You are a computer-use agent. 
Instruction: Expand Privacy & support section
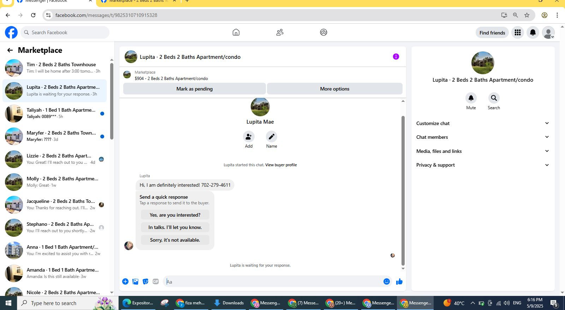[483, 165]
